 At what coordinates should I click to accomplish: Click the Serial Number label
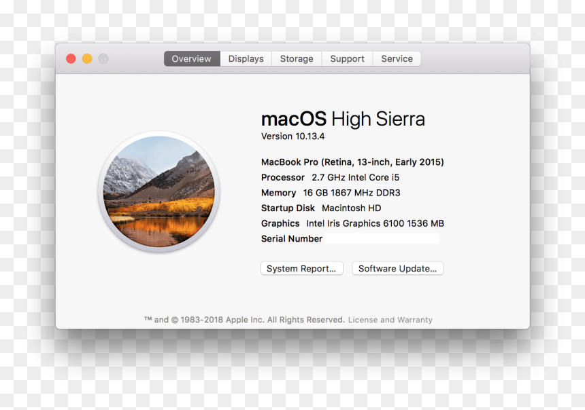click(x=292, y=239)
